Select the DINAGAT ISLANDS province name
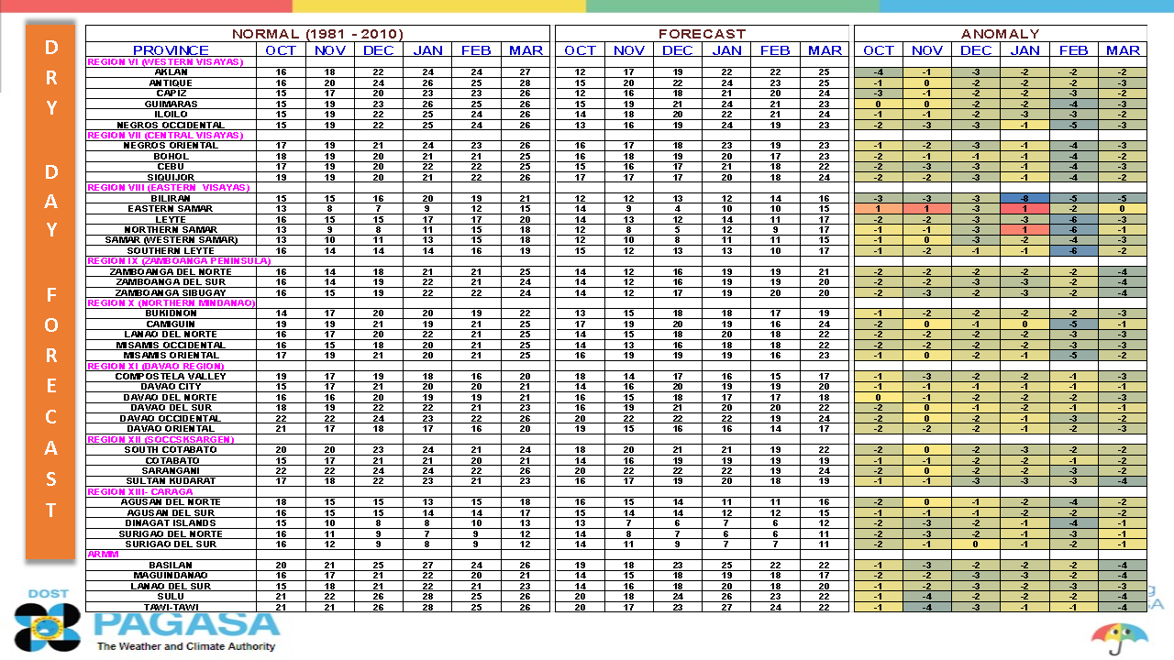The height and width of the screenshot is (660, 1174). (x=171, y=522)
